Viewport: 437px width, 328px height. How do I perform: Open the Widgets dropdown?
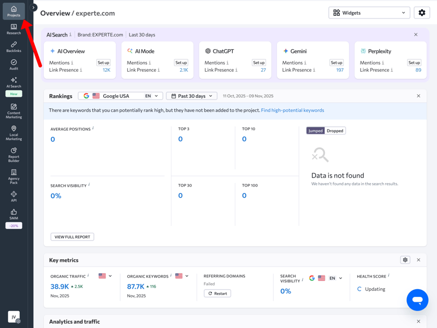(369, 13)
